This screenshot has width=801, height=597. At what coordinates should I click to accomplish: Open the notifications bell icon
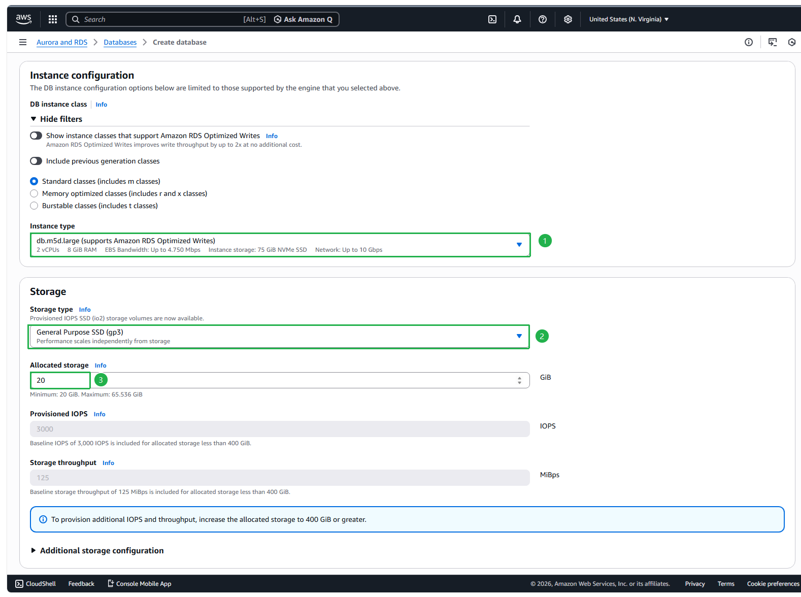click(x=517, y=19)
